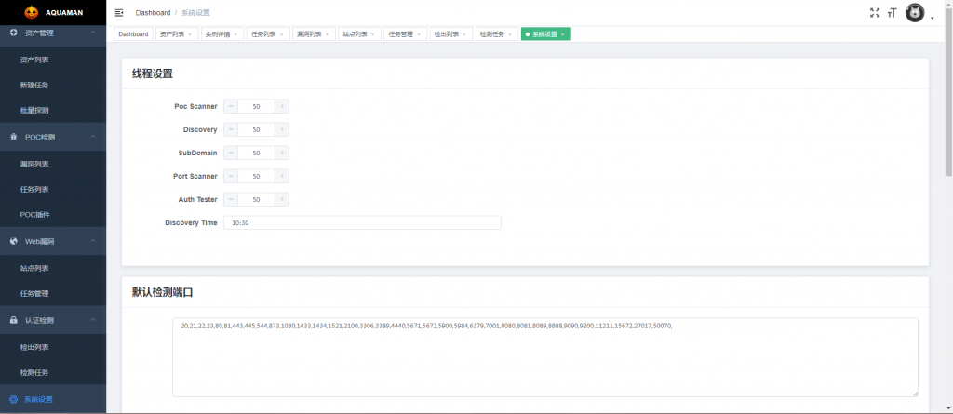Open 任务列表 under POC检测 in sidebar

pyautogui.click(x=53, y=190)
